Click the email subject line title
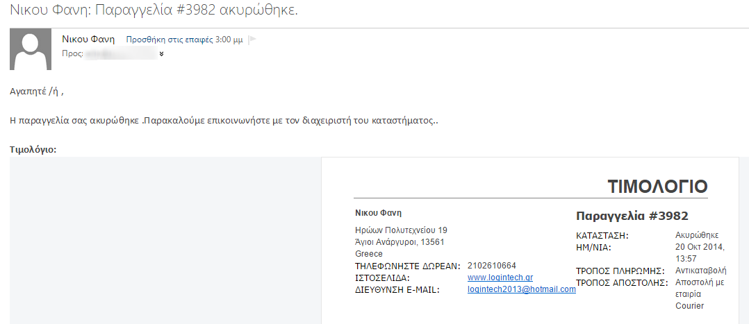Image resolution: width=749 pixels, height=324 pixels. point(154,11)
